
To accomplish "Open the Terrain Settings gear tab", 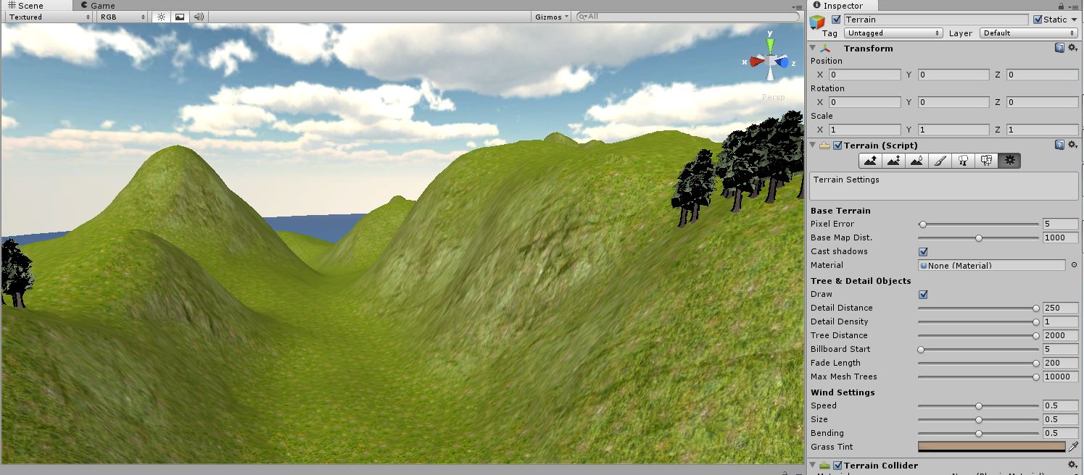I will click(x=1009, y=161).
